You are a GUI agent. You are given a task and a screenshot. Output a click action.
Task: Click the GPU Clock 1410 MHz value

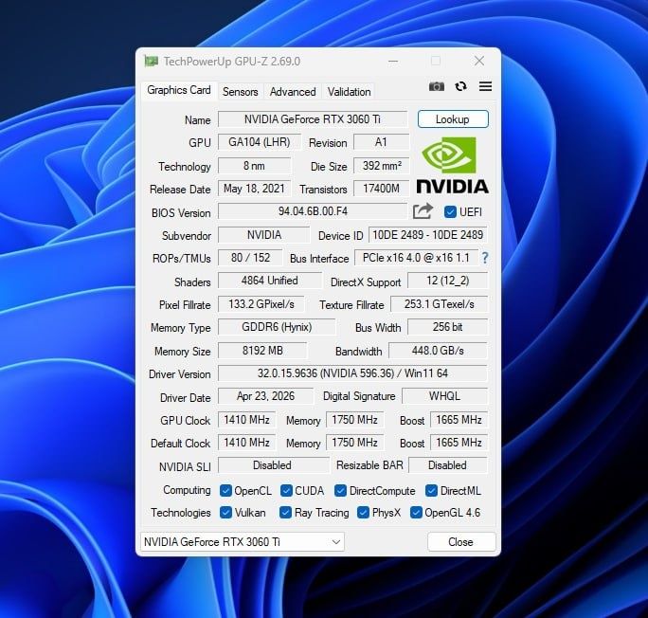(246, 420)
